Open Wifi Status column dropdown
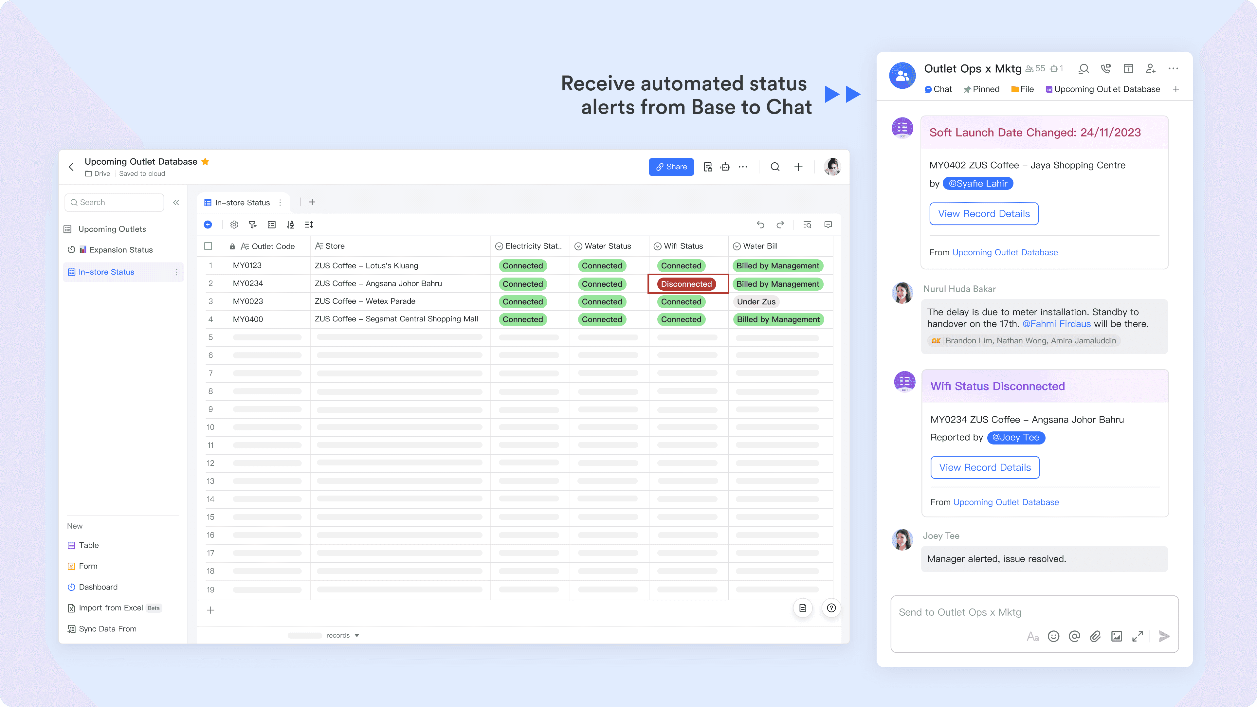This screenshot has width=1257, height=707. (x=657, y=246)
